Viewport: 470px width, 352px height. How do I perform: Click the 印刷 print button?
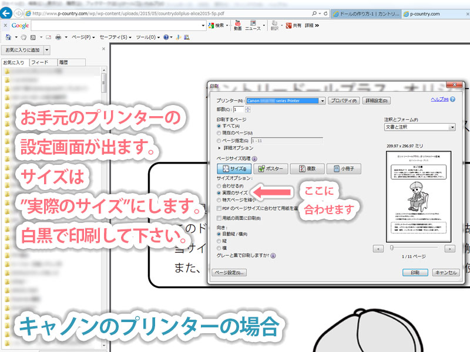click(415, 273)
